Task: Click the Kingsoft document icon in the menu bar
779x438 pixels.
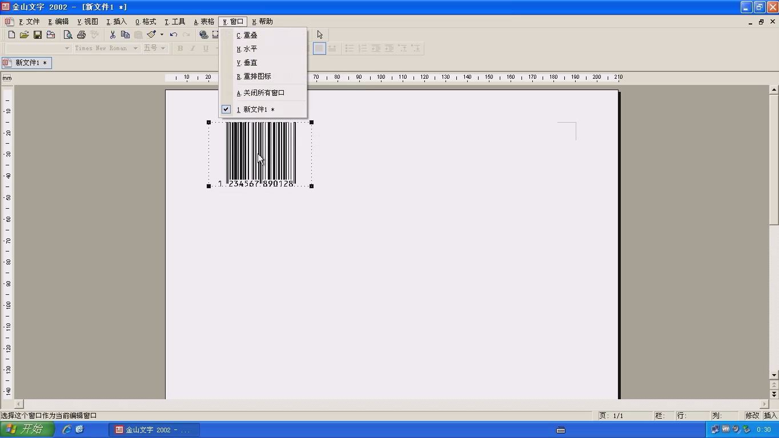Action: (x=9, y=22)
